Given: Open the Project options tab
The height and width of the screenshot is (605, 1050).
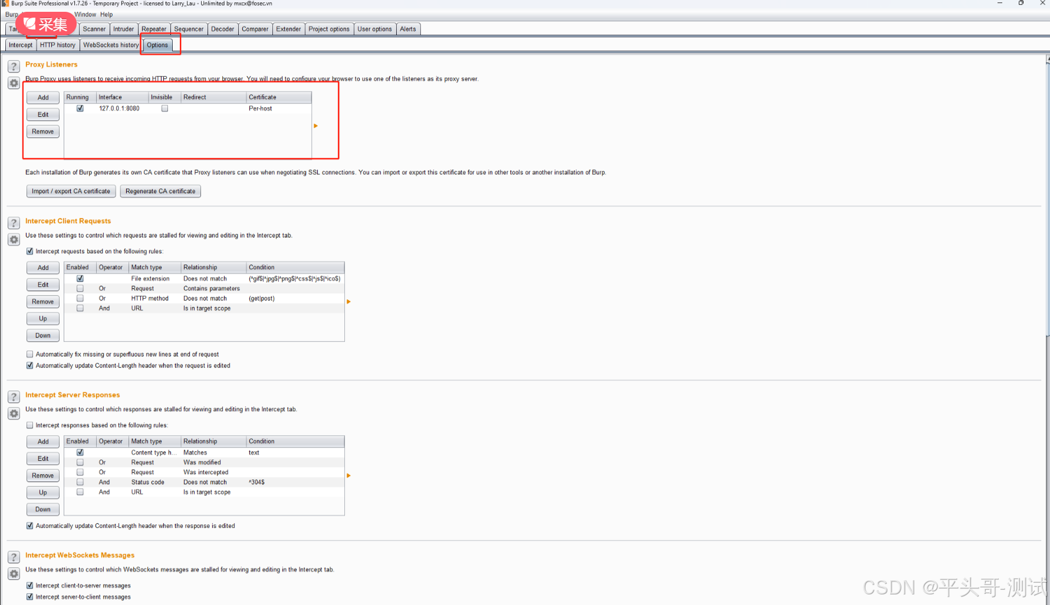Looking at the screenshot, I should click(x=329, y=29).
